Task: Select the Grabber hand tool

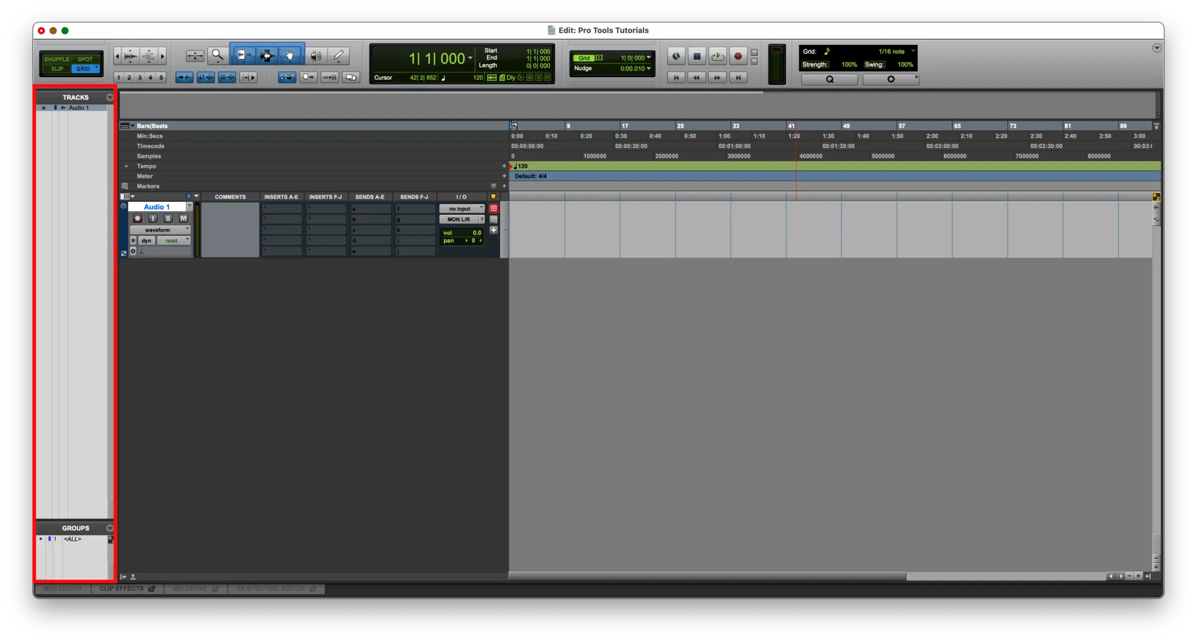Action: pos(289,55)
